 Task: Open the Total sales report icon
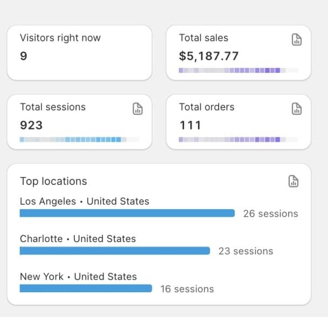point(296,39)
